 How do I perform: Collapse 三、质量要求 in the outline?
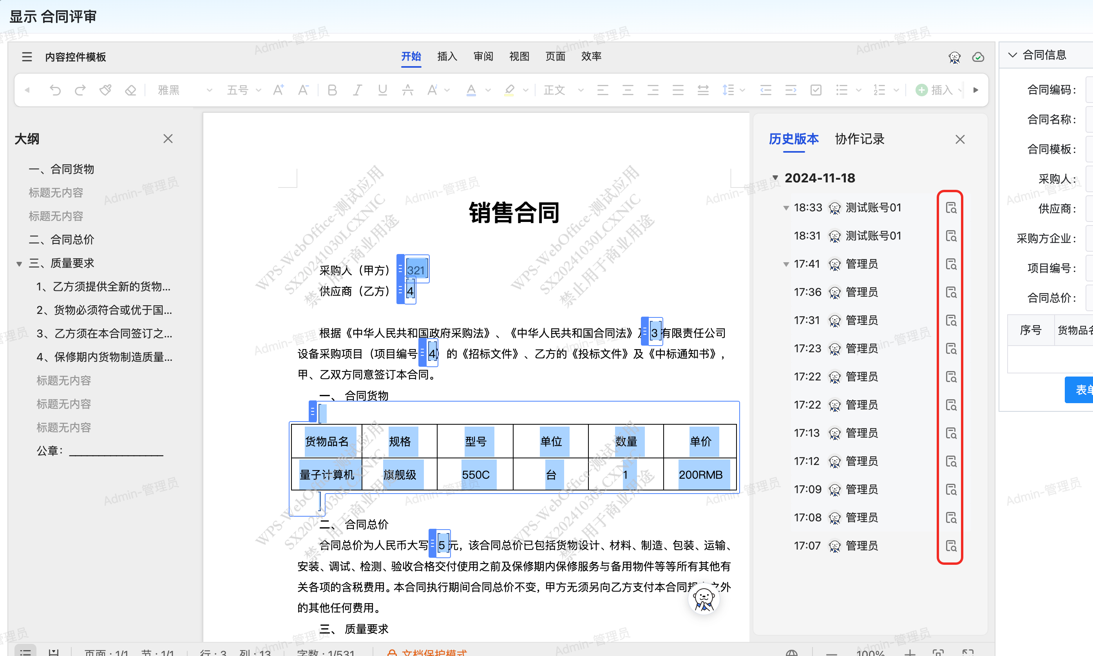20,264
